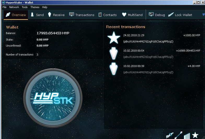Expand the toolbar overflow chevron
205x139 pixels.
click(x=203, y=14)
